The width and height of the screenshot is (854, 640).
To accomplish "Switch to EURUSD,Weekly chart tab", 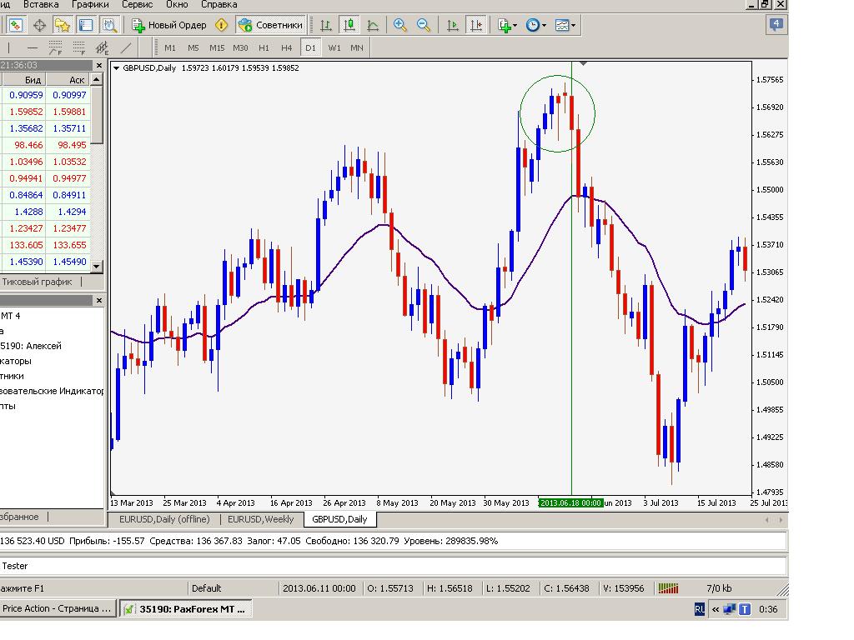I will click(260, 519).
